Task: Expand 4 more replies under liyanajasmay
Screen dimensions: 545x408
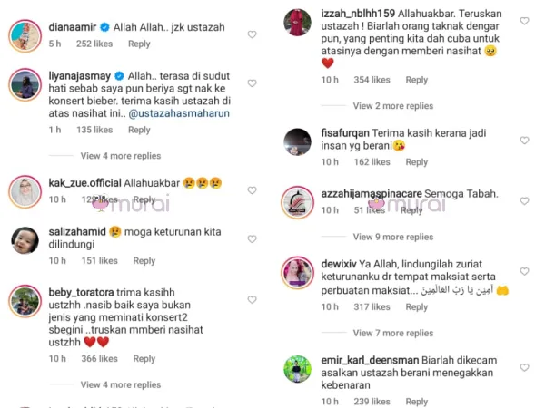Action: 121,156
